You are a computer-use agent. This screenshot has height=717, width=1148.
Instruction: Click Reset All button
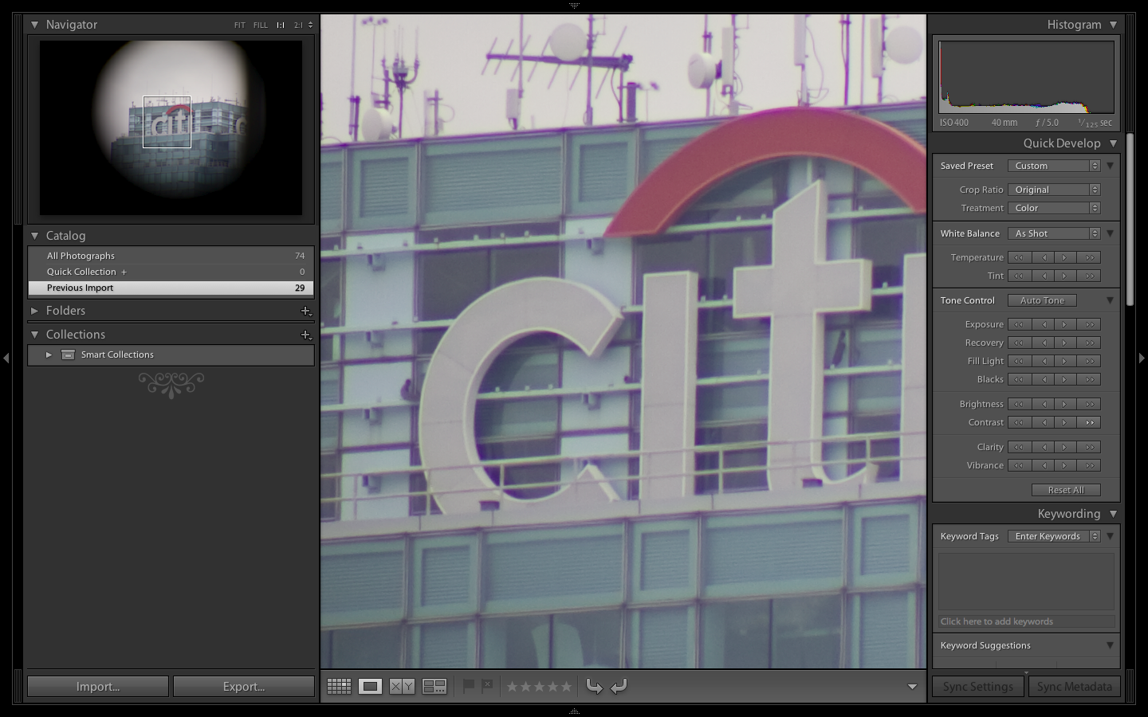(1066, 490)
